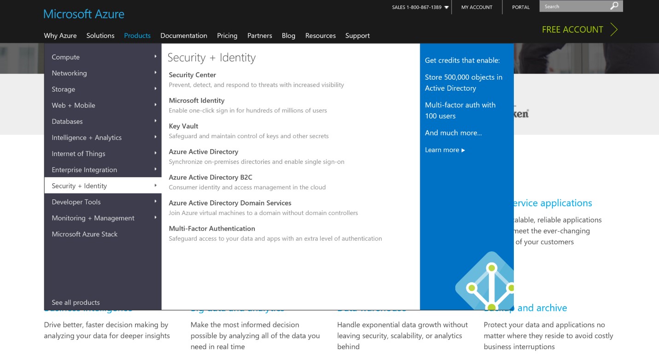Viewport: 659px width, 361px height.
Task: Open the Security Center product page
Action: (x=192, y=75)
